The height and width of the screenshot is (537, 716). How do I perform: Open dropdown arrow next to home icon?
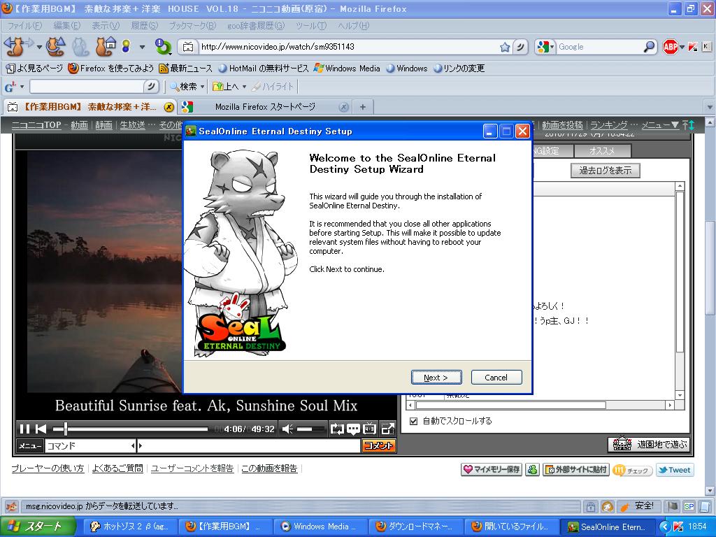[142, 47]
